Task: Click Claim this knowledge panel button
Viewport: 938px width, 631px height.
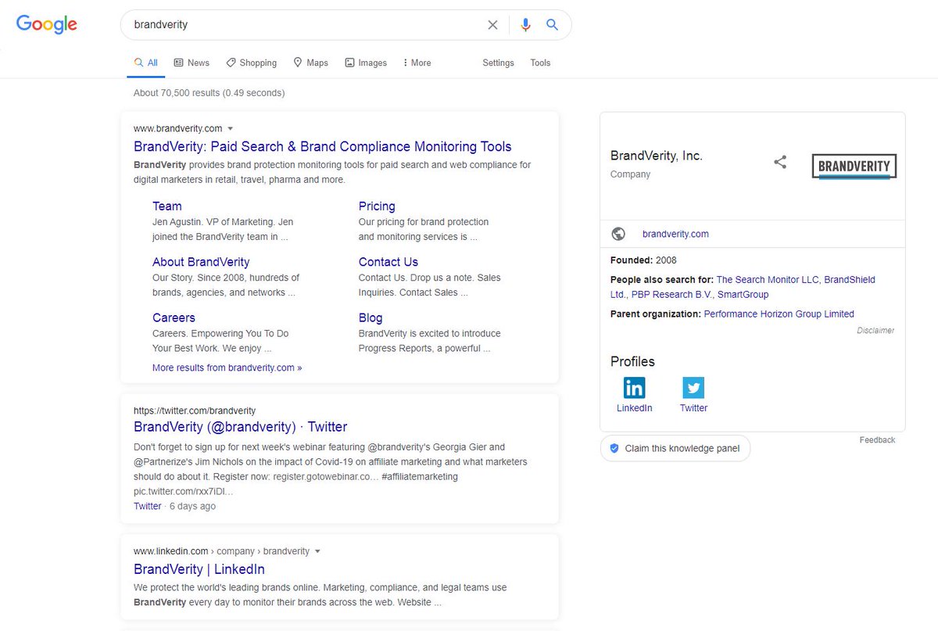Action: point(675,449)
